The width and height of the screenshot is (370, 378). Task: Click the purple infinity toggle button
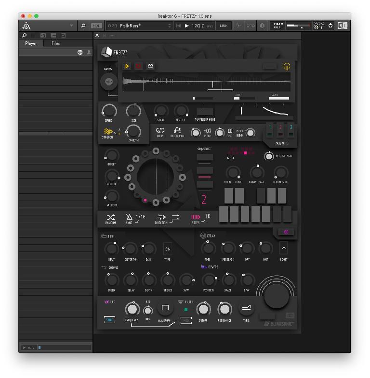click(286, 232)
